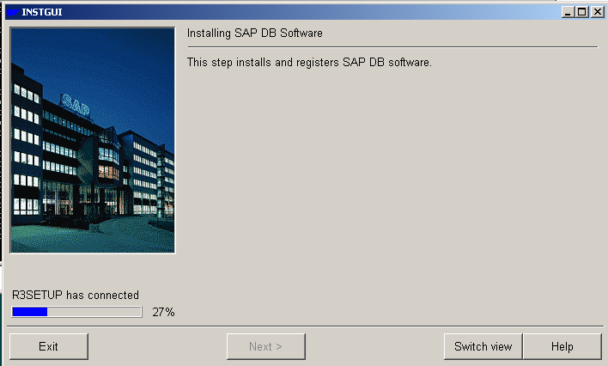Click the installation progress bar
608x366 pixels.
pyautogui.click(x=76, y=312)
